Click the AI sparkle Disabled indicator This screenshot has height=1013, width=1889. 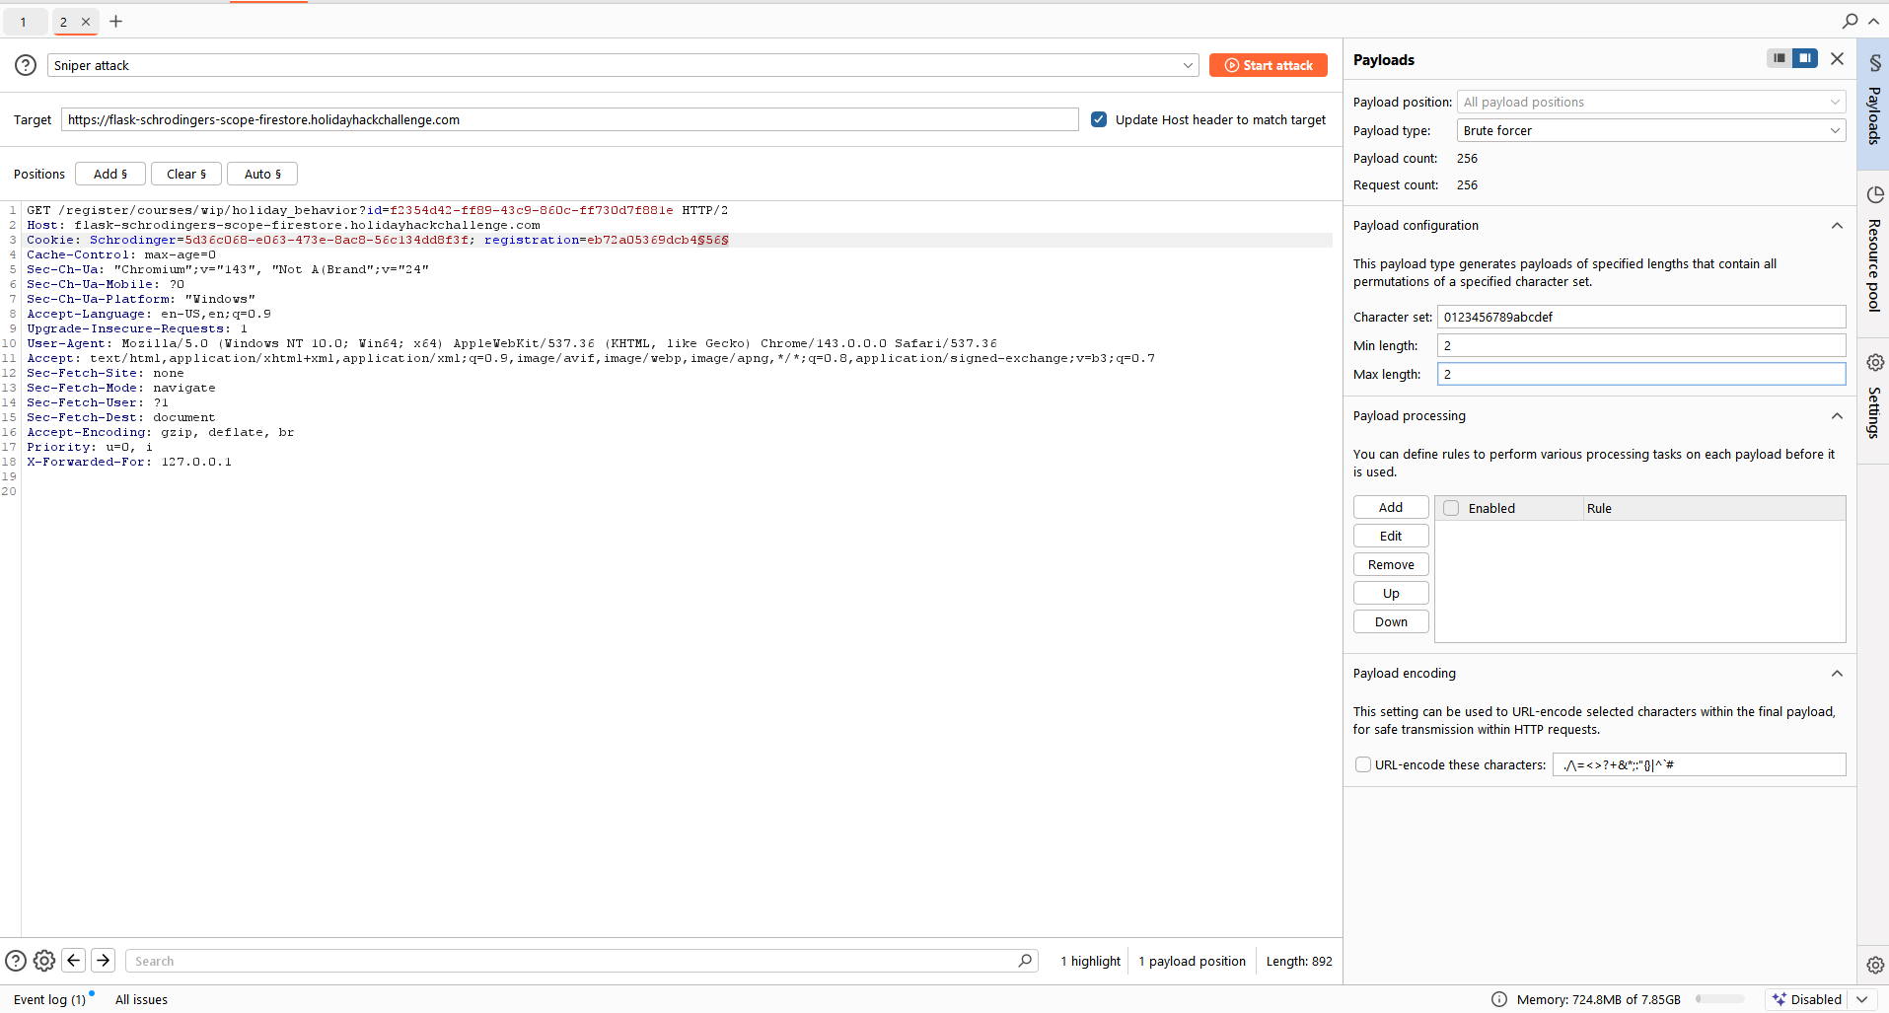tap(1805, 999)
